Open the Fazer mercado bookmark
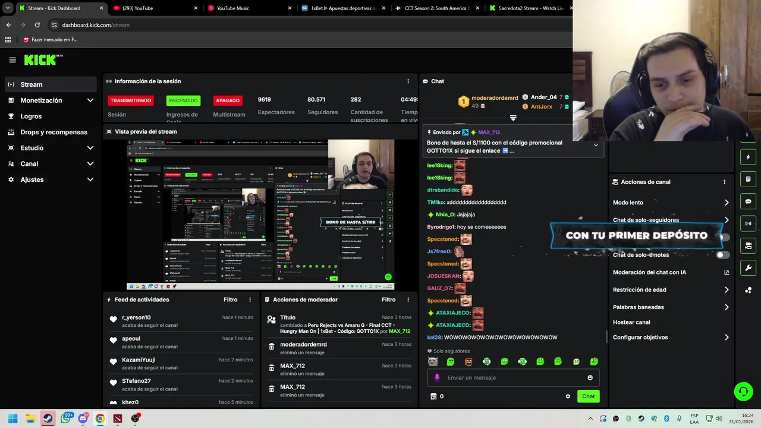The height and width of the screenshot is (428, 761). point(51,40)
